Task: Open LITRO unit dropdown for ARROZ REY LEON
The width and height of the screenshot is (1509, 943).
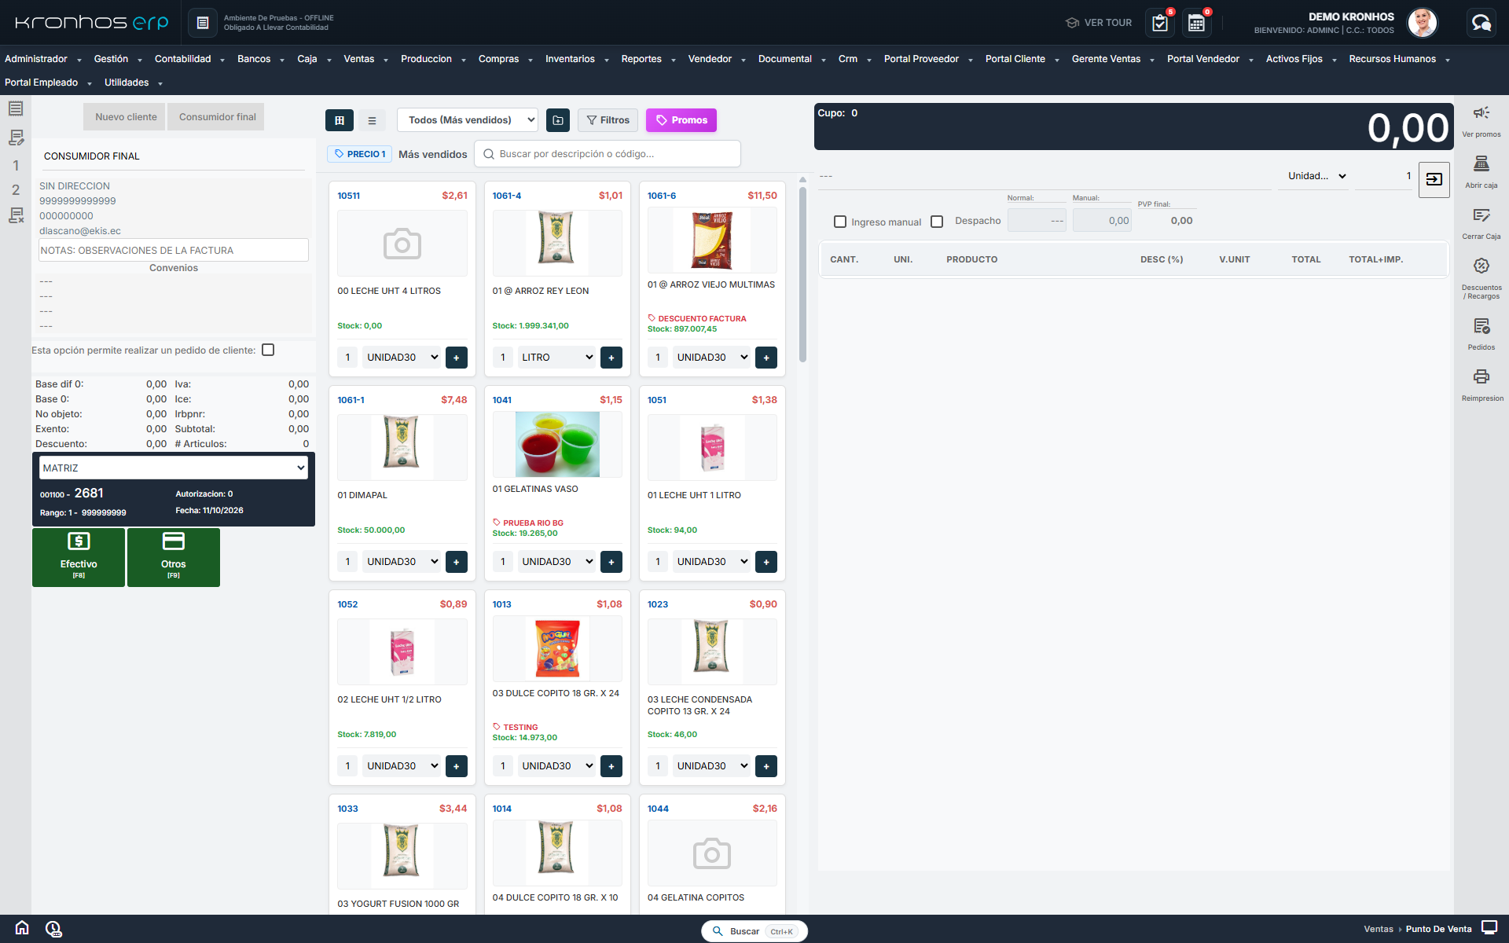Action: click(x=556, y=358)
